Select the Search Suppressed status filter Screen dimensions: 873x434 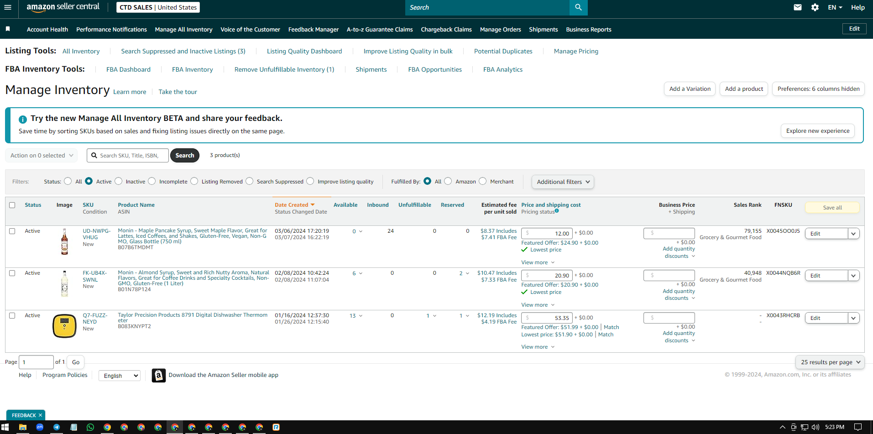pos(250,181)
